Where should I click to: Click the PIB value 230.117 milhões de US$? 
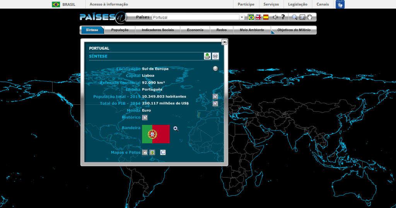pos(165,103)
